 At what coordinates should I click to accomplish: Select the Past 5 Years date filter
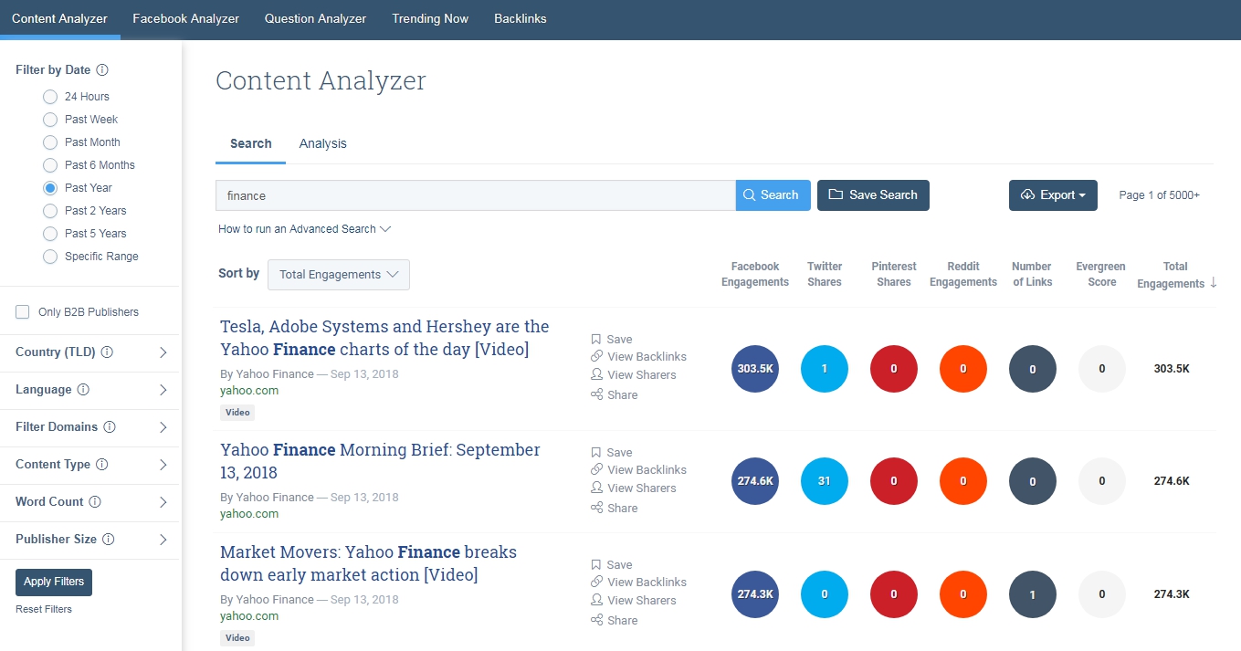(50, 234)
